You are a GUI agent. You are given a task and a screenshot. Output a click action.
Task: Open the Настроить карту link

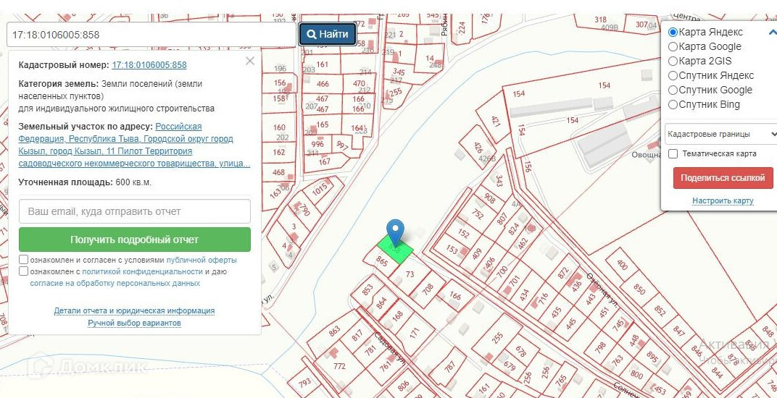[x=723, y=200]
